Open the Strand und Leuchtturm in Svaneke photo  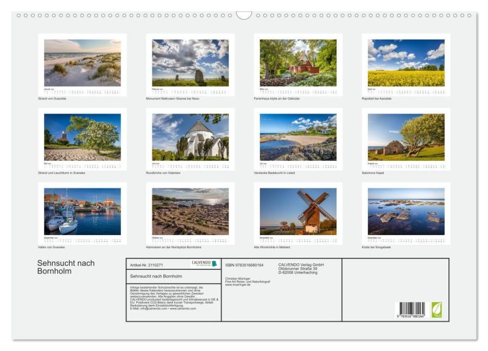click(83, 137)
